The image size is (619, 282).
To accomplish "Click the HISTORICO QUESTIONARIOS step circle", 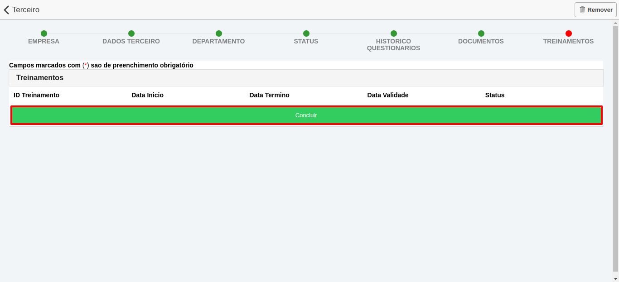I will point(393,33).
